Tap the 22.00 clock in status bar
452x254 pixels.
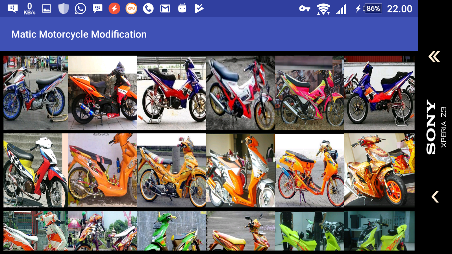pos(399,9)
